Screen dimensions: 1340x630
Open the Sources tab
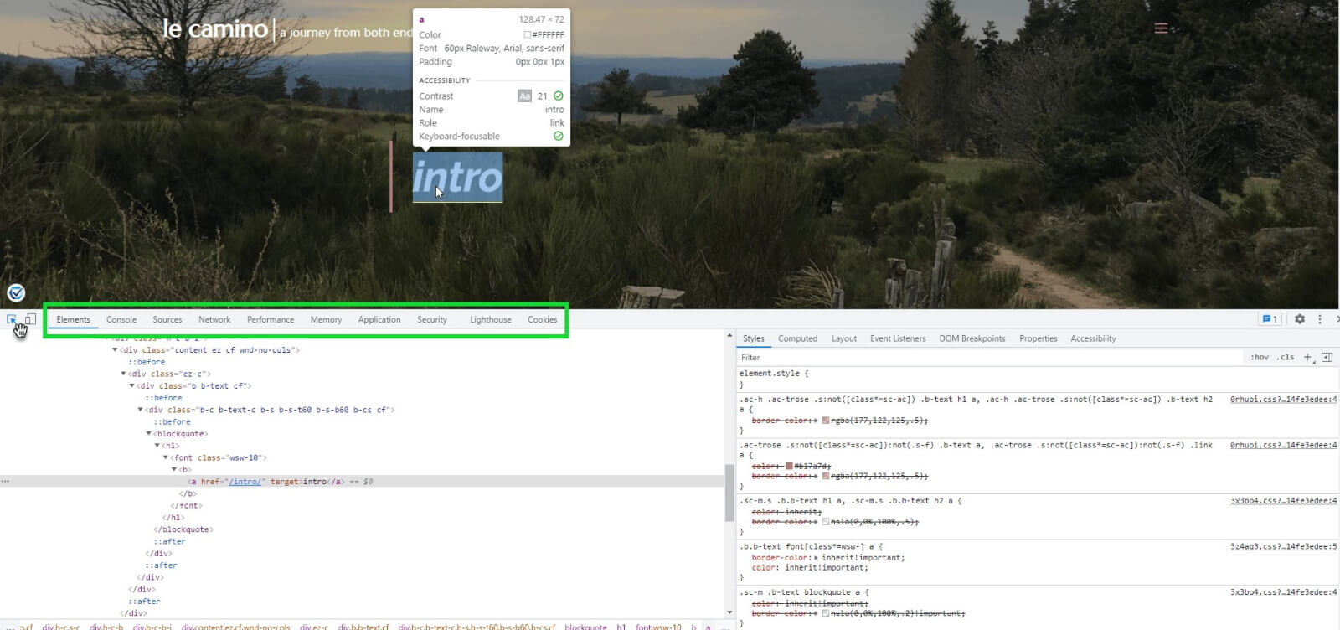(167, 319)
